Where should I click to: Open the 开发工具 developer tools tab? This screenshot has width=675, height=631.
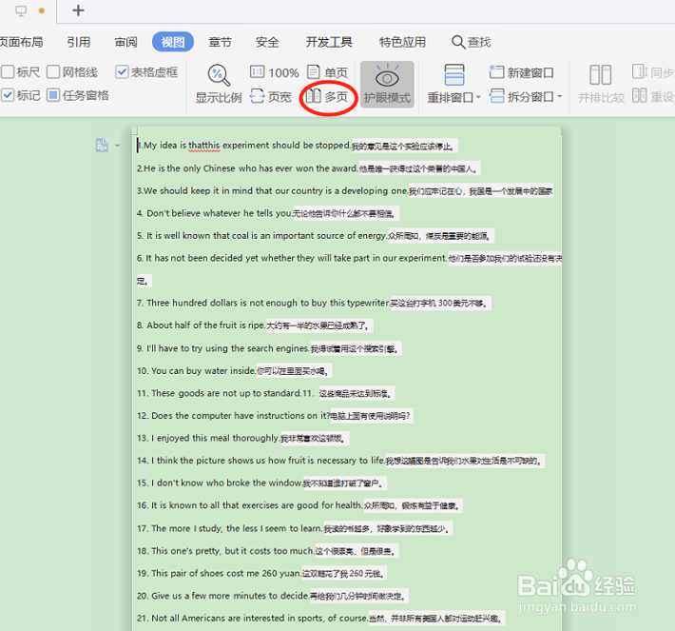(329, 42)
